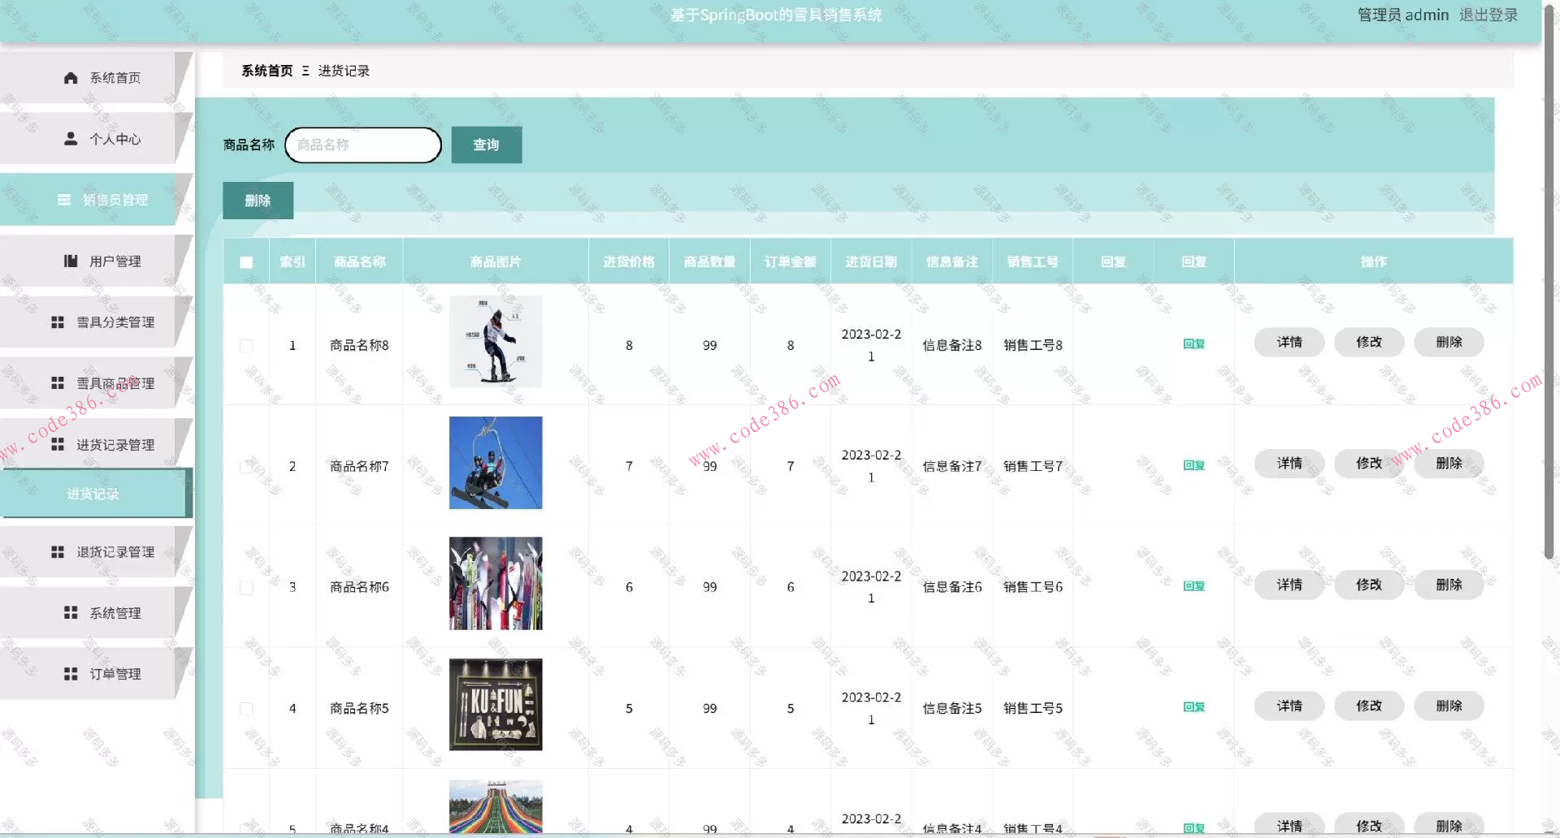Open the ski lift thumbnail for 商品名称7
This screenshot has height=838, width=1560.
496,463
